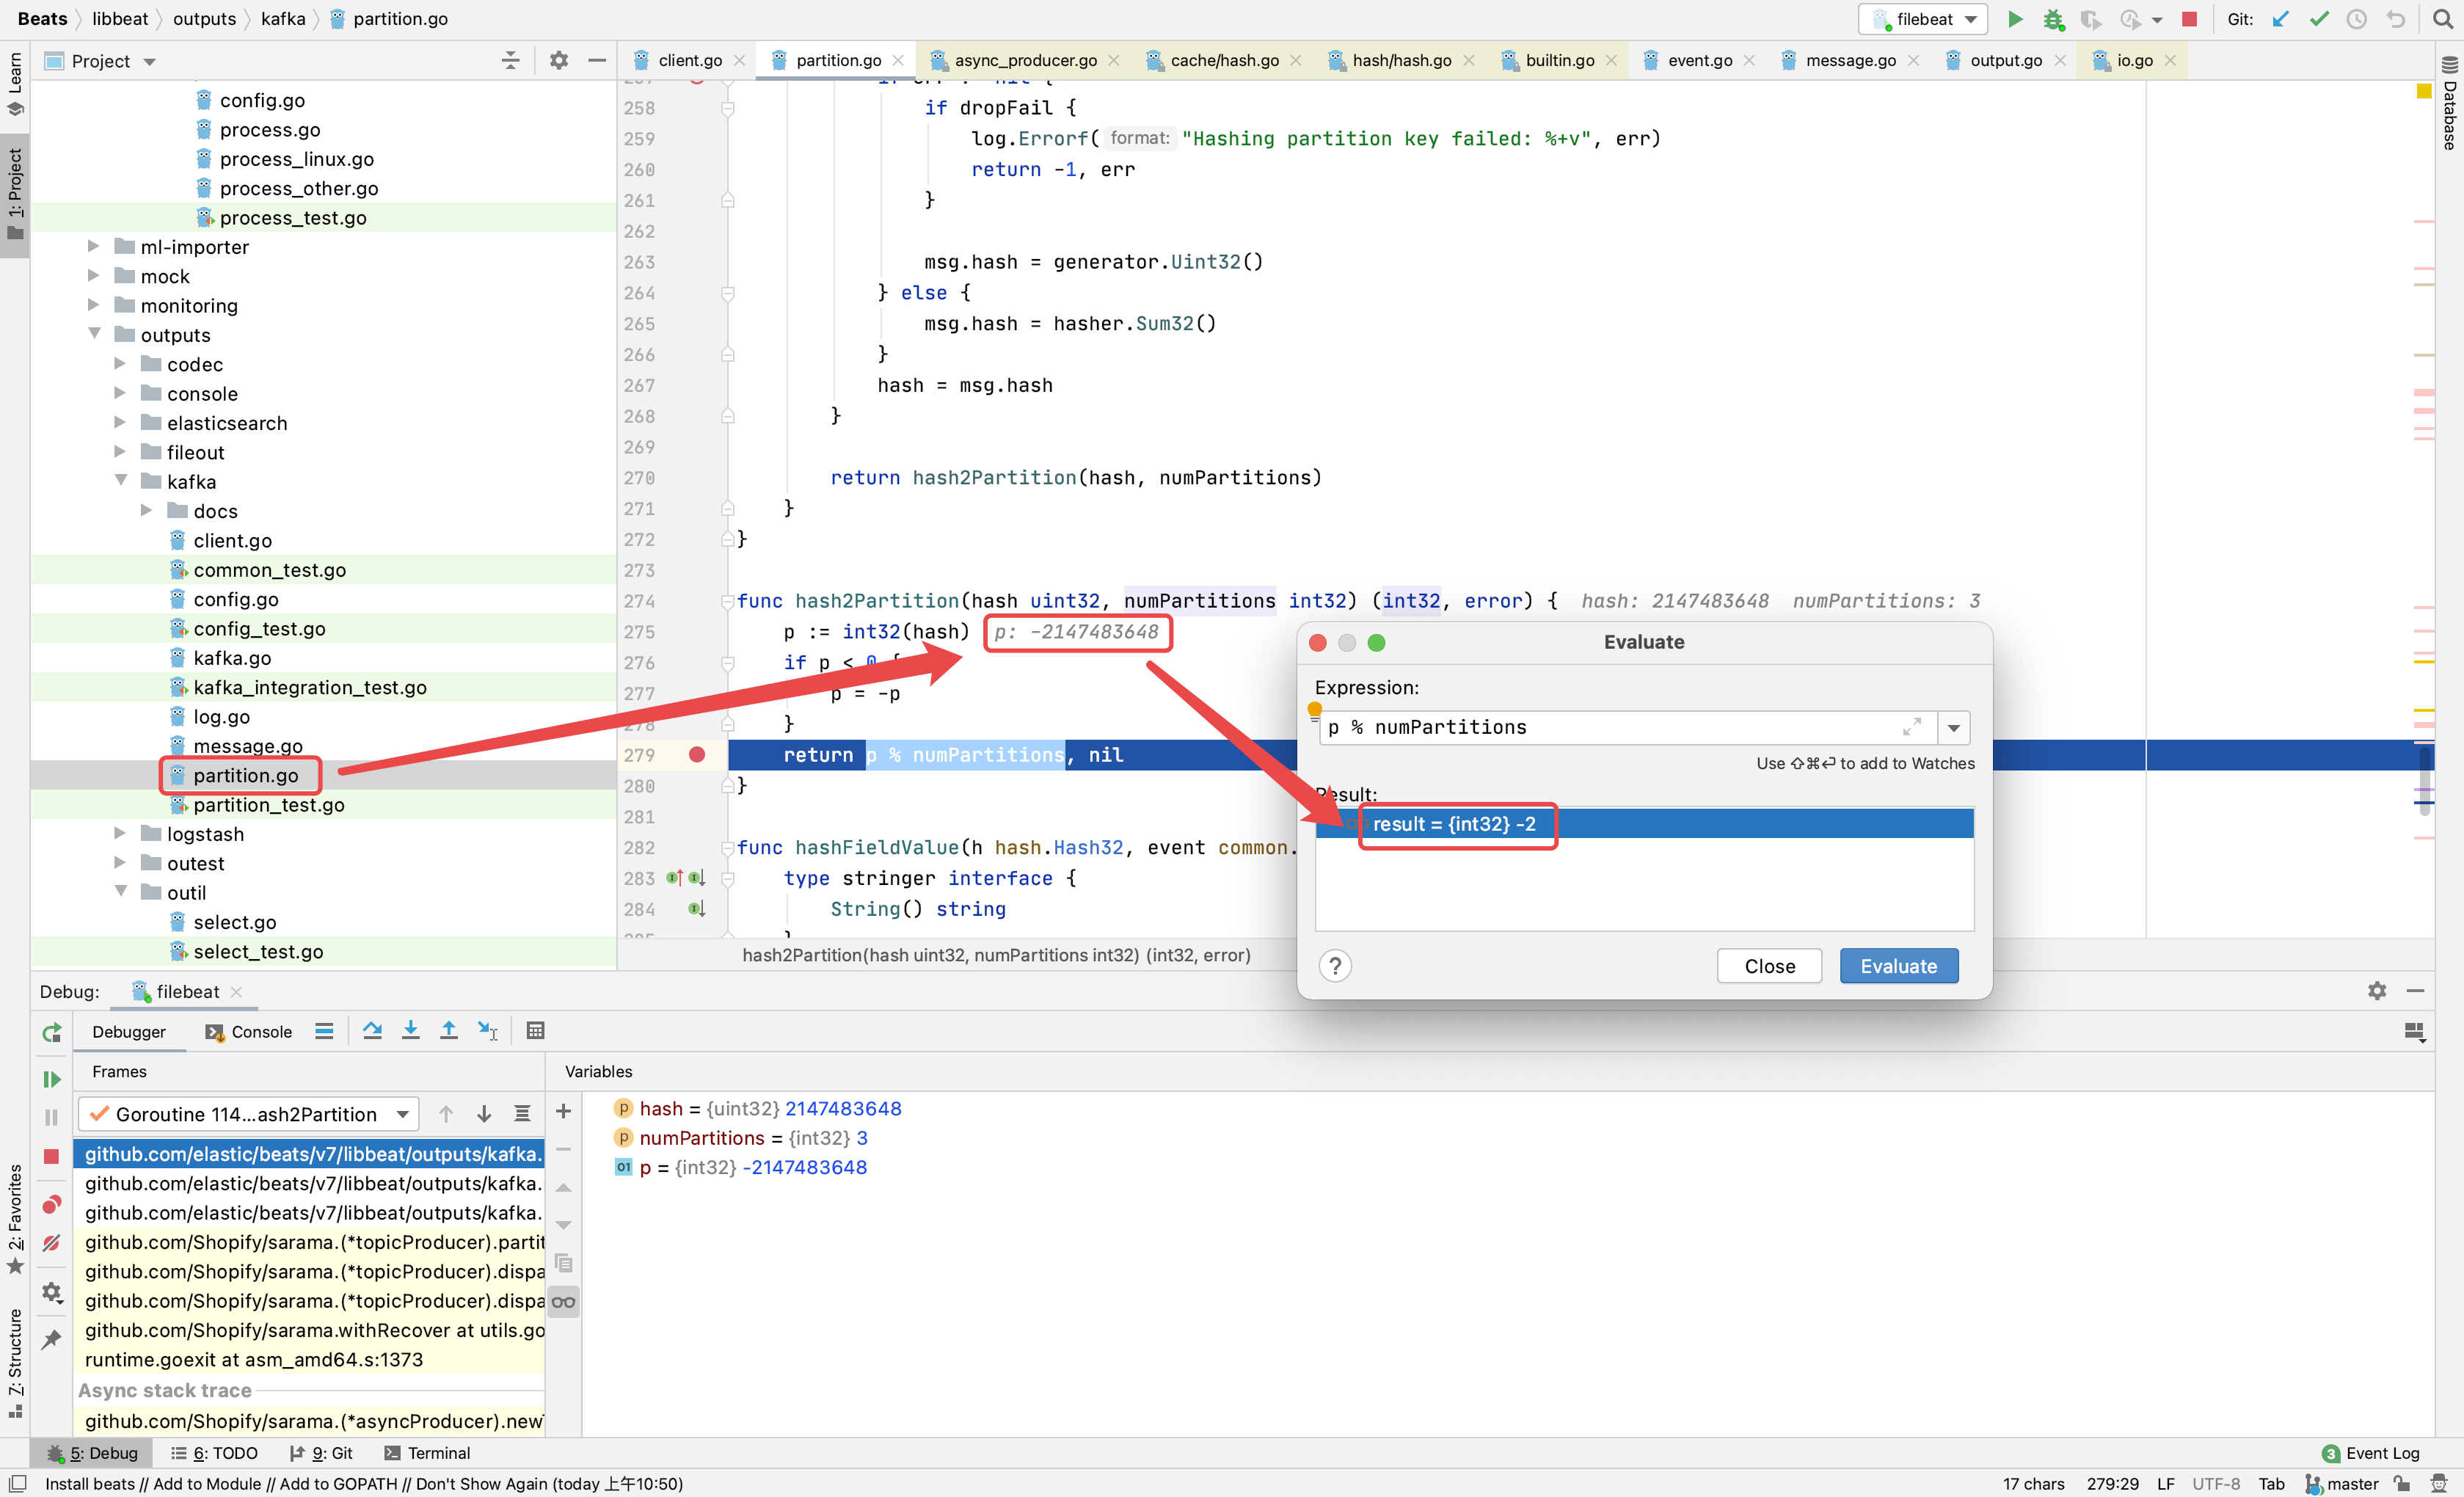Click the Evaluate button in the dialog
The image size is (2464, 1497).
click(1897, 966)
